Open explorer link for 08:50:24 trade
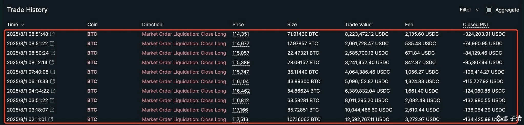The height and width of the screenshot is (125, 524). coord(53,53)
